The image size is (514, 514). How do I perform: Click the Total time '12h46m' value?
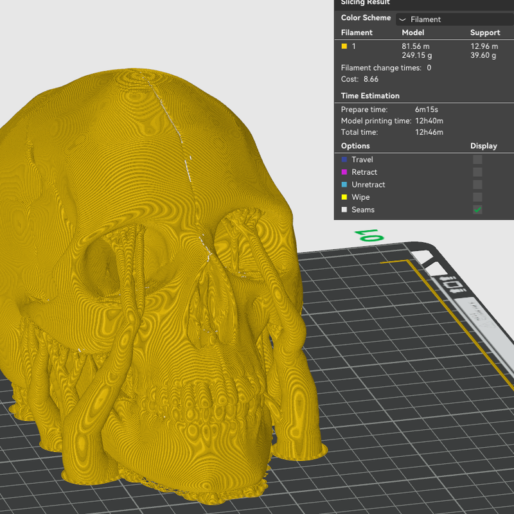429,132
